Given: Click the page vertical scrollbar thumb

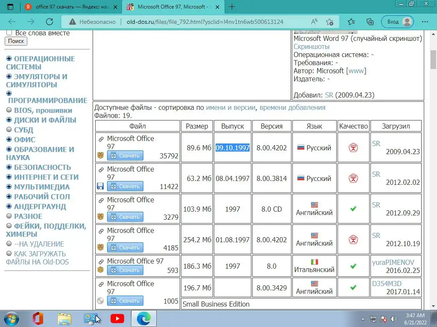Looking at the screenshot, I should (433, 60).
